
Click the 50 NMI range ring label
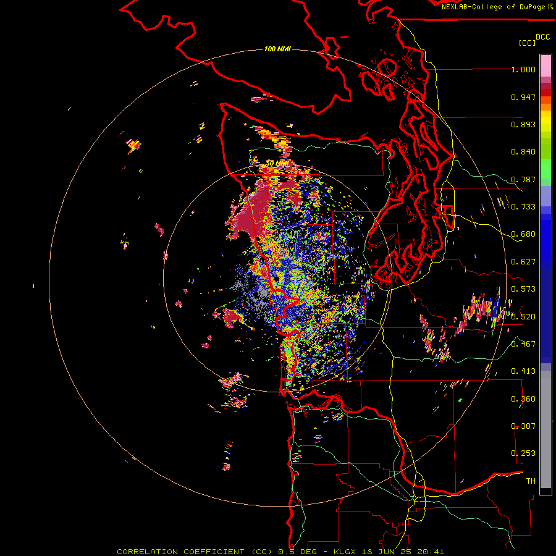[277, 163]
